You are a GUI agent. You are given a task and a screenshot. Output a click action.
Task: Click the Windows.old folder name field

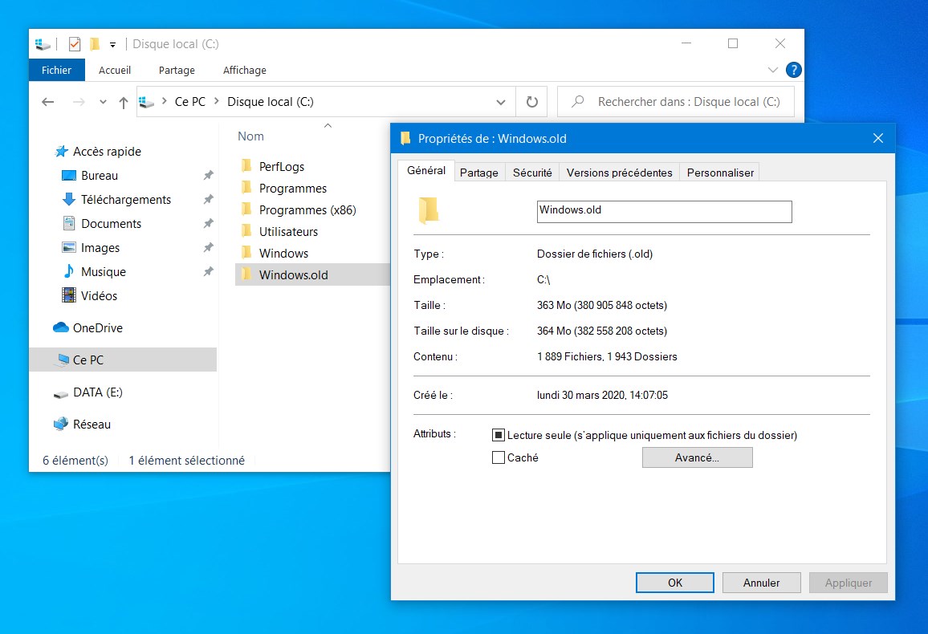(664, 211)
